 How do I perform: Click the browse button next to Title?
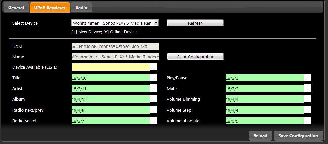pos(154,78)
